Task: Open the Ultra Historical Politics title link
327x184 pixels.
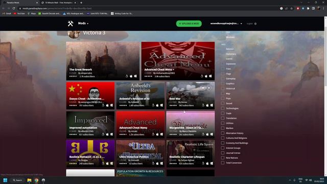Action: click(134, 157)
